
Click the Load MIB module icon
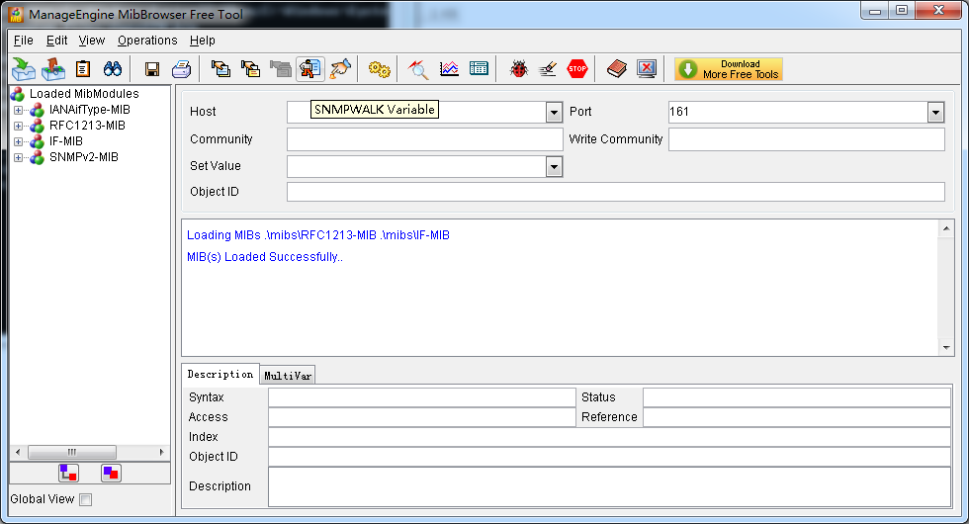pyautogui.click(x=24, y=68)
